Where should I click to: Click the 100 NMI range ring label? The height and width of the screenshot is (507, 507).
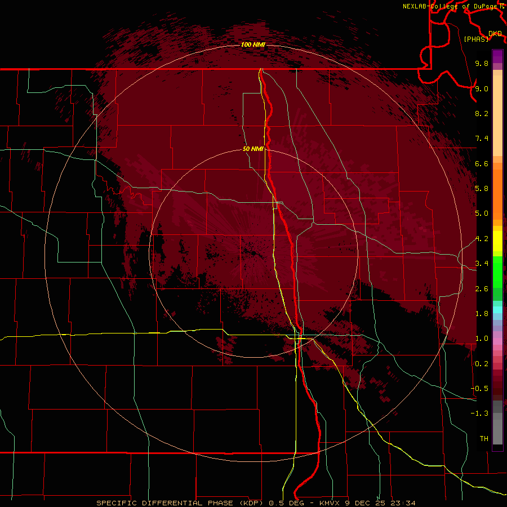point(253,45)
